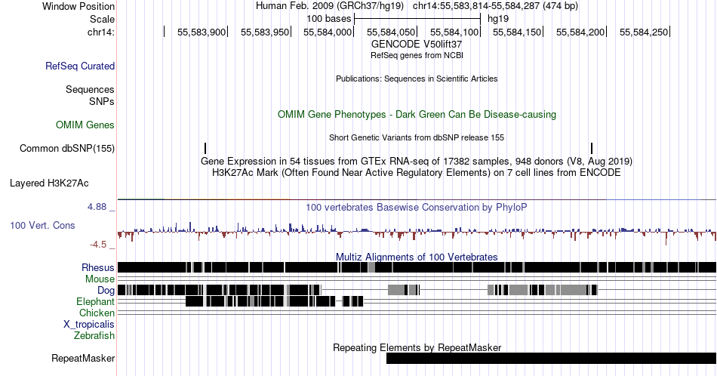Click Short Genetic Variants from dbSNP title
Image resolution: width=717 pixels, height=376 pixels.
tap(417, 137)
